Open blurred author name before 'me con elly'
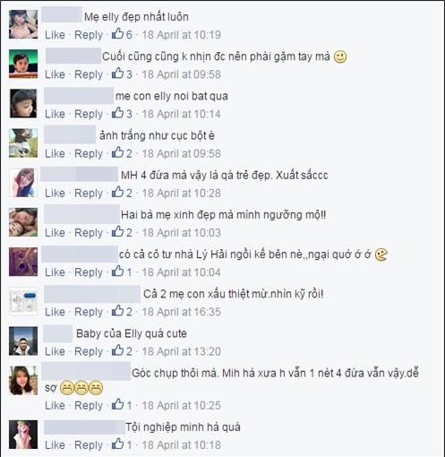 [x=79, y=96]
